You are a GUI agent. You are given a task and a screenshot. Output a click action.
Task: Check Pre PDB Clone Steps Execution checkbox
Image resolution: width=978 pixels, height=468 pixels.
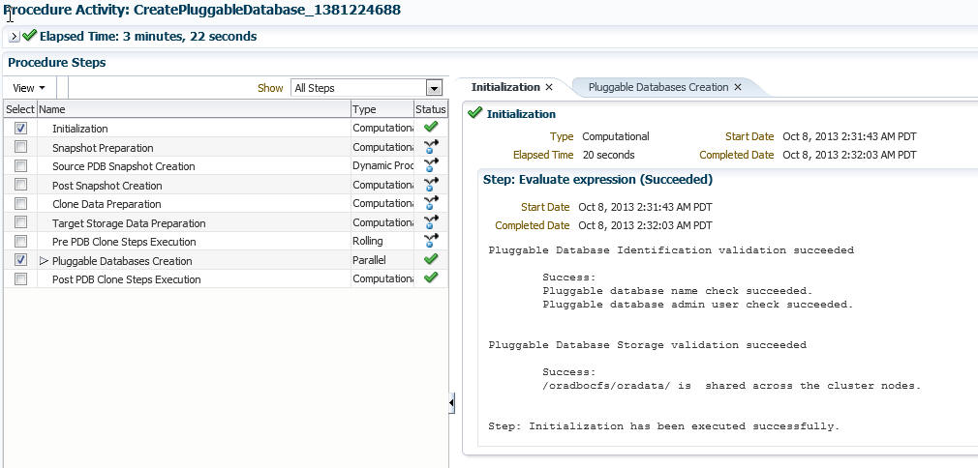[x=20, y=241]
